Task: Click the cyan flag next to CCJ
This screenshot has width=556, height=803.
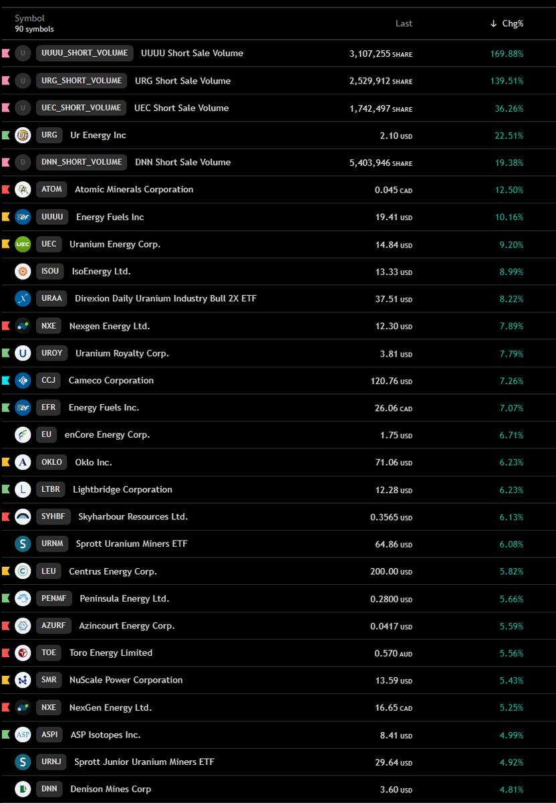Action: [x=5, y=381]
